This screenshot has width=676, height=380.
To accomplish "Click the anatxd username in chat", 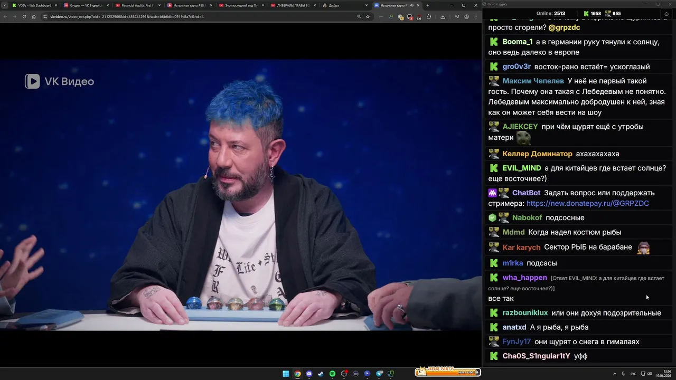I will pyautogui.click(x=514, y=327).
